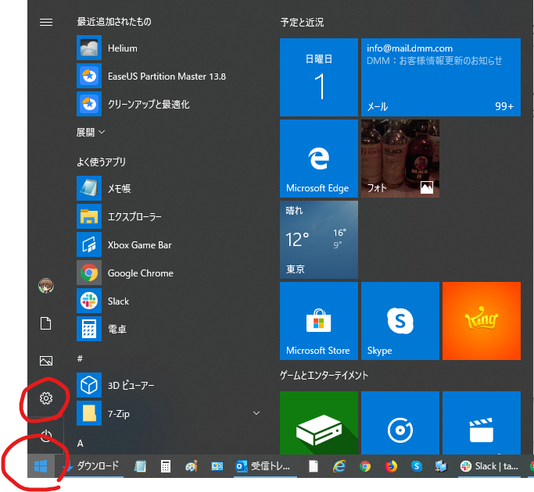Open the Settings gear in Start sidebar
534x492 pixels.
point(46,398)
